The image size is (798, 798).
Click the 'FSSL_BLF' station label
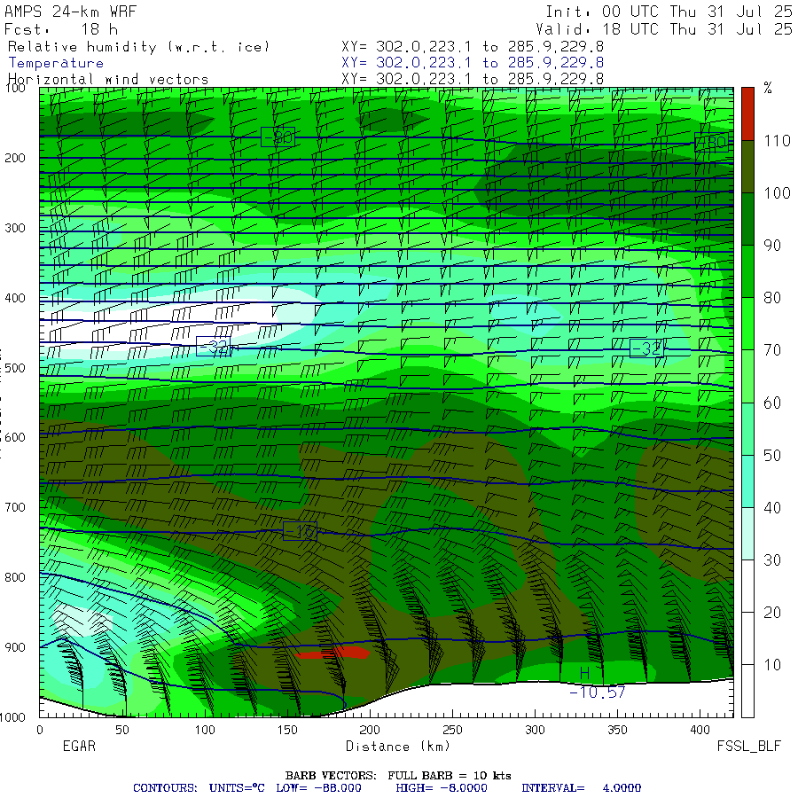(748, 746)
